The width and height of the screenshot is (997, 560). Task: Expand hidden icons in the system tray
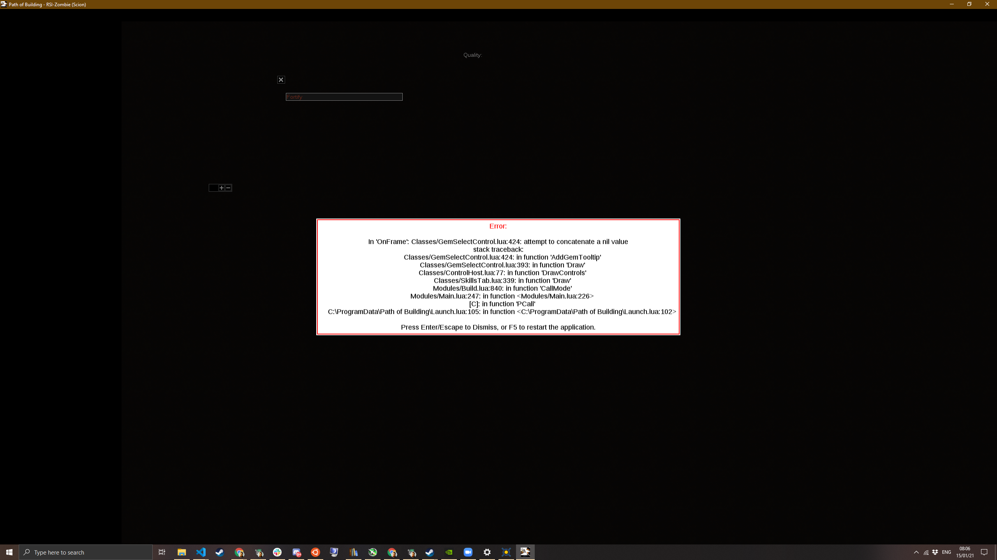coord(916,552)
